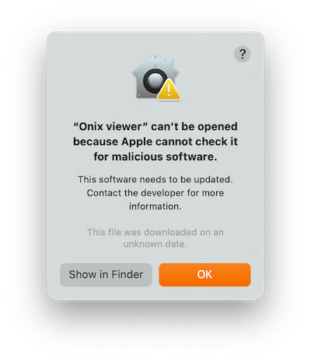Click the yellow warning triangle badge

pos(169,90)
